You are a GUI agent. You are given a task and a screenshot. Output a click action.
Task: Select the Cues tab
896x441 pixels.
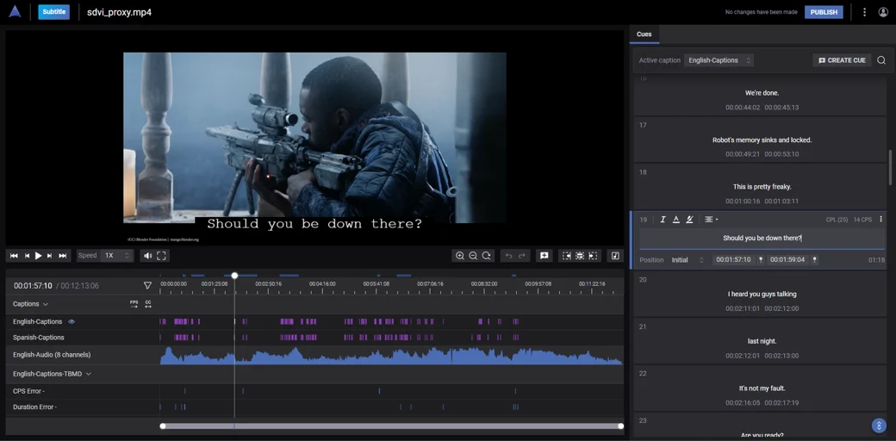click(644, 34)
